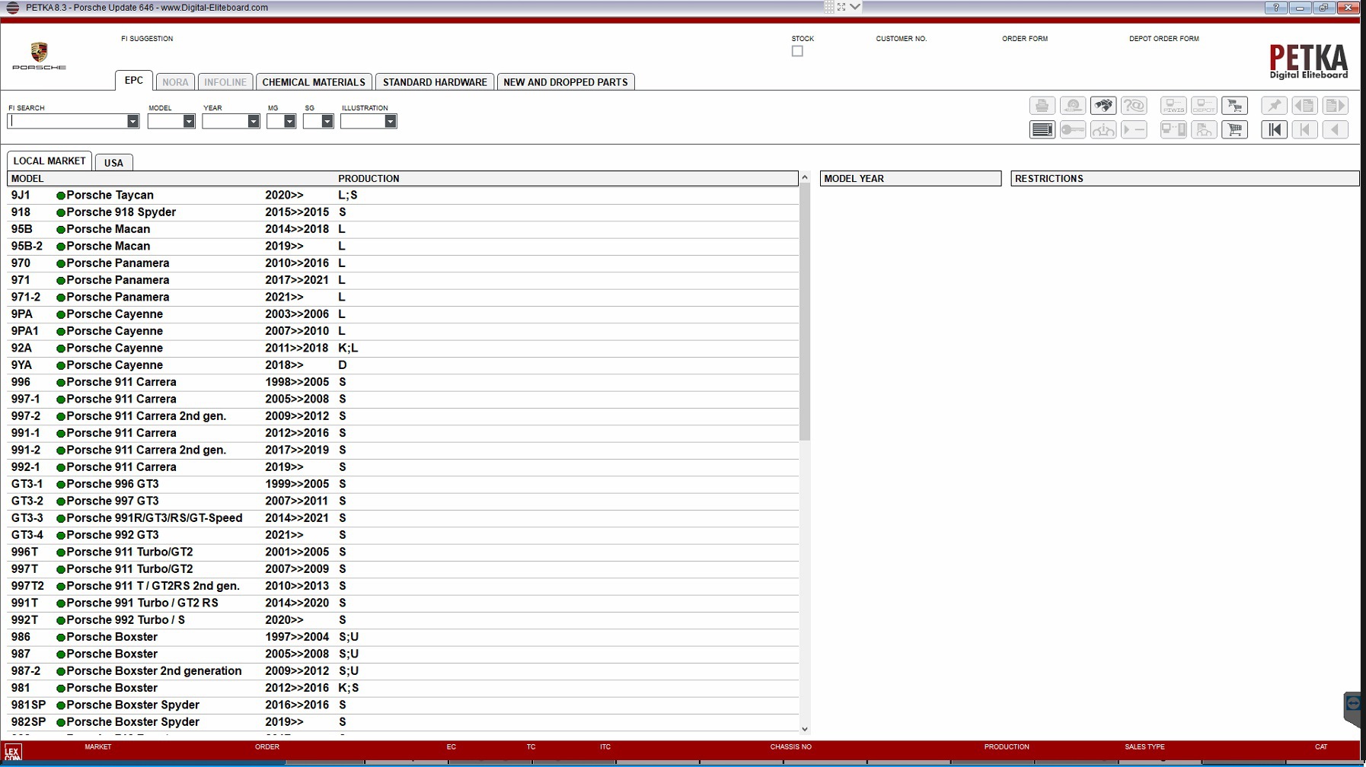This screenshot has width=1366, height=767.
Task: Click the disc and knife icon
Action: (x=1073, y=106)
